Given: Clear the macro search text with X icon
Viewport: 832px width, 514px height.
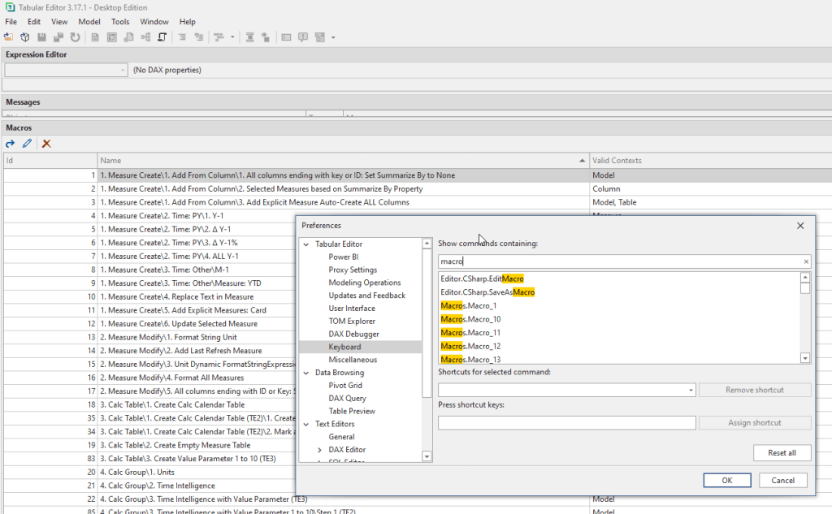Looking at the screenshot, I should [x=806, y=261].
